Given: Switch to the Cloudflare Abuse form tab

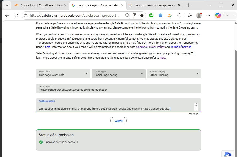Looking at the screenshot, I should (40, 5).
